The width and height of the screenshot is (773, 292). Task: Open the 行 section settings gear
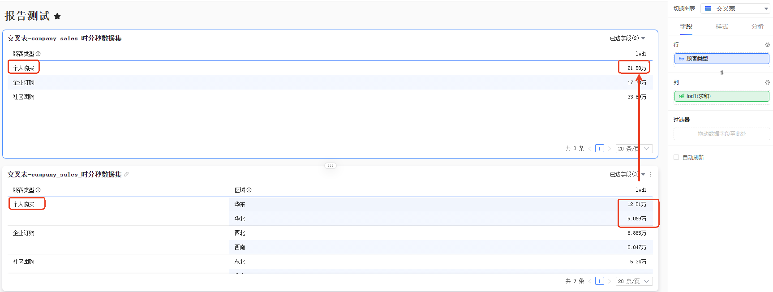tap(767, 45)
